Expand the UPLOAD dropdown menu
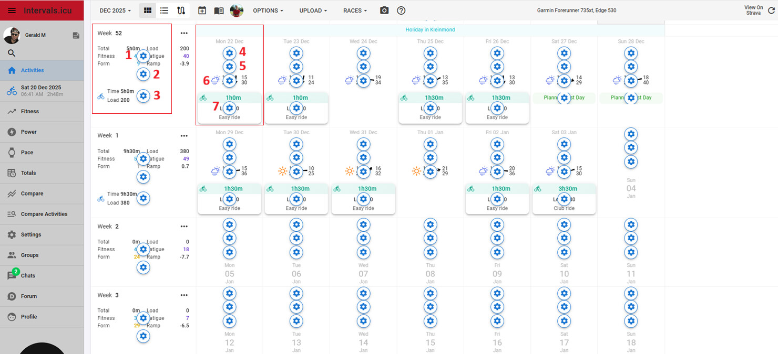 pos(313,10)
